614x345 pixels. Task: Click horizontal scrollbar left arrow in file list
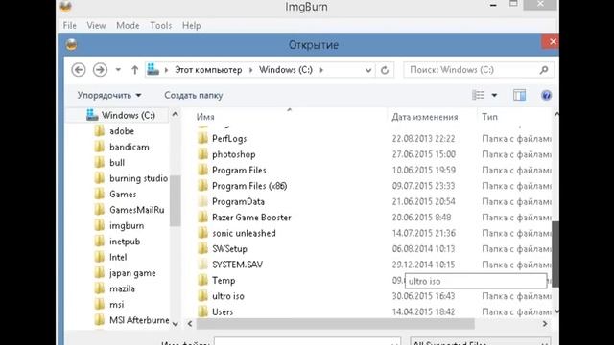pyautogui.click(x=190, y=324)
